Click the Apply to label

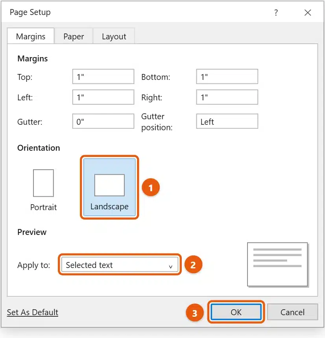pos(33,265)
